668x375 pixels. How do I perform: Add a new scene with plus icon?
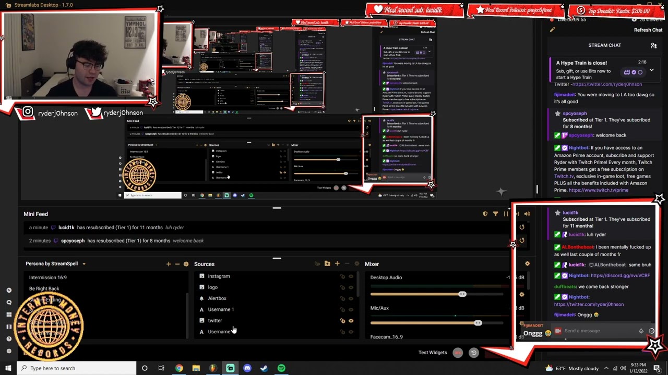click(169, 264)
